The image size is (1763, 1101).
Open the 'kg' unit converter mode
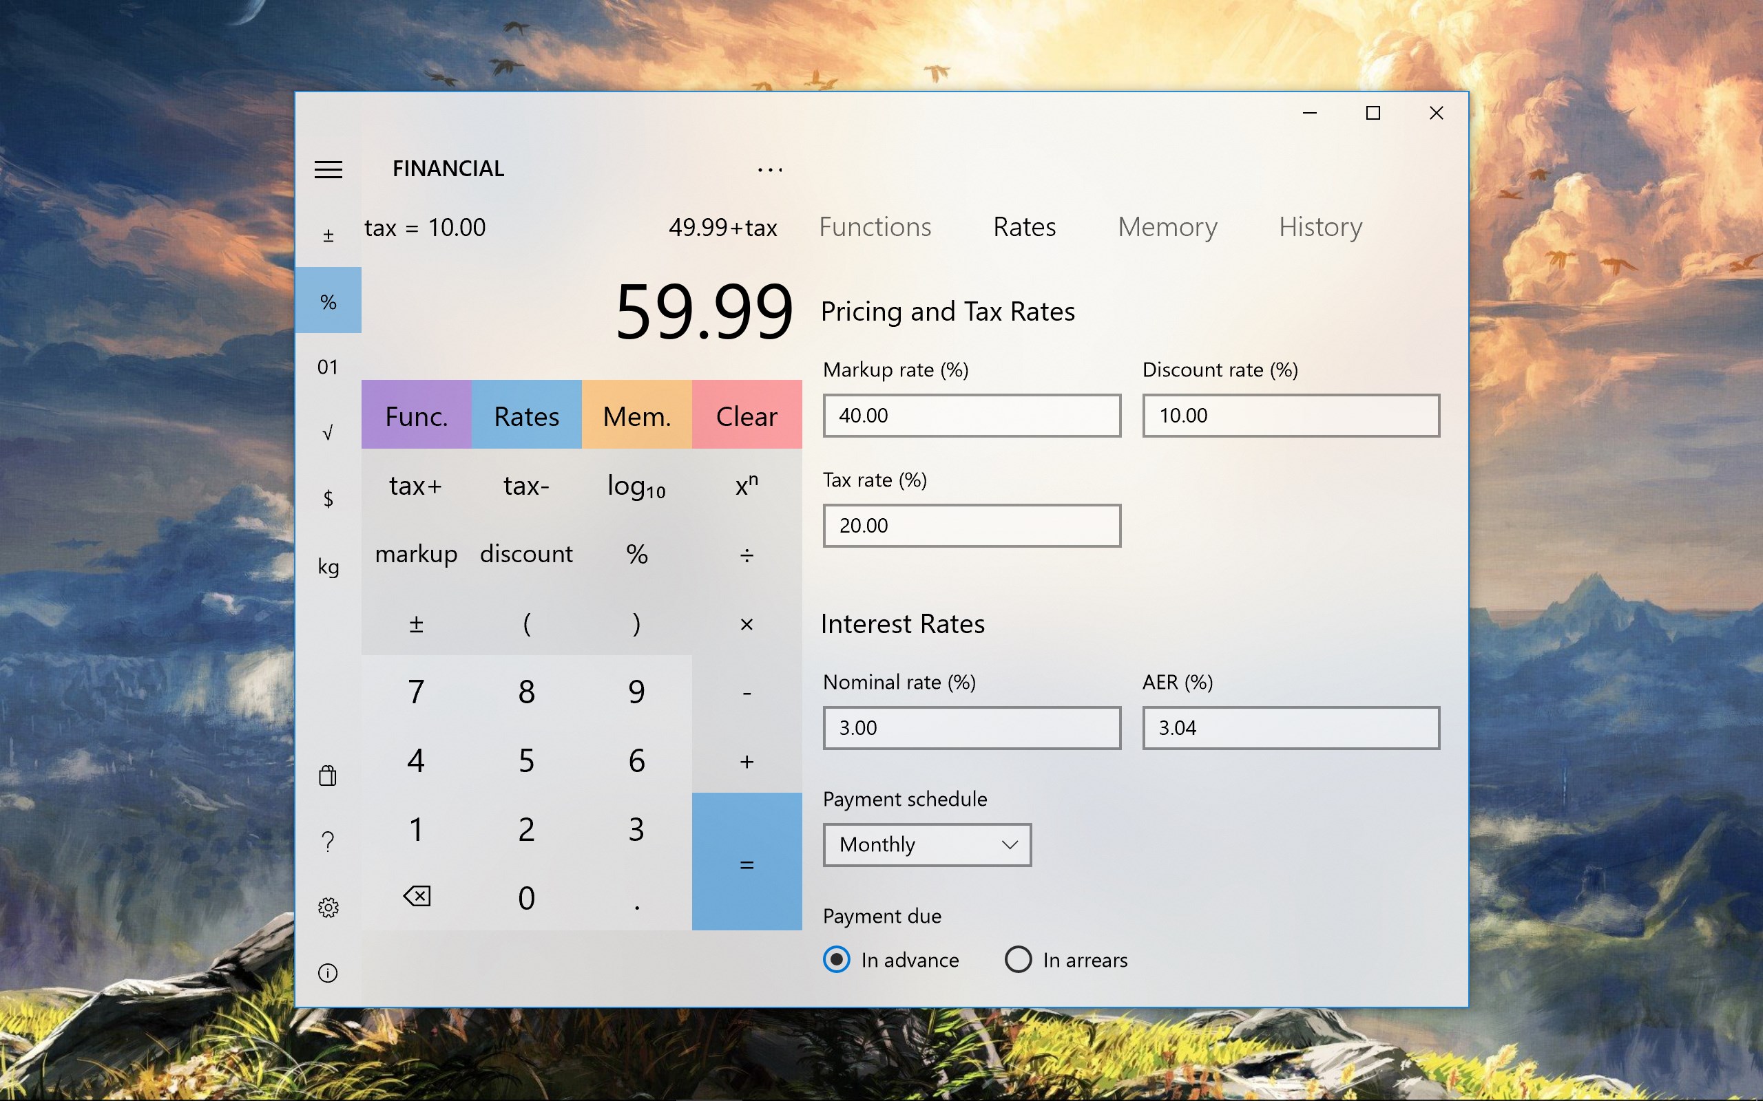point(328,566)
